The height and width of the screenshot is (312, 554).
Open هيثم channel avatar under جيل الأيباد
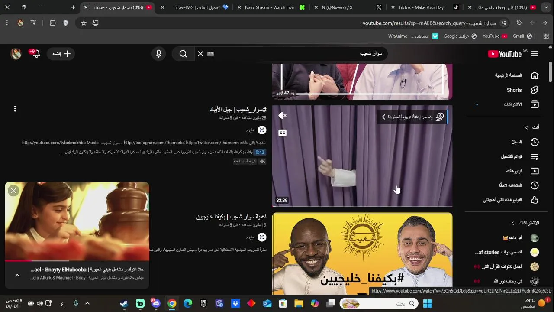coord(262,130)
